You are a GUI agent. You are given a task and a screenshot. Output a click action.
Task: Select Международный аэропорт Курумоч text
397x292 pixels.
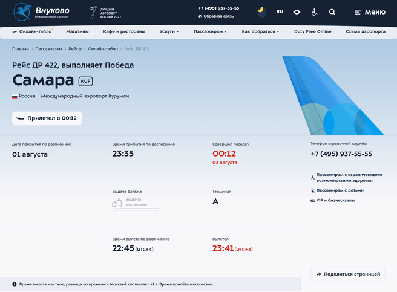(x=85, y=96)
